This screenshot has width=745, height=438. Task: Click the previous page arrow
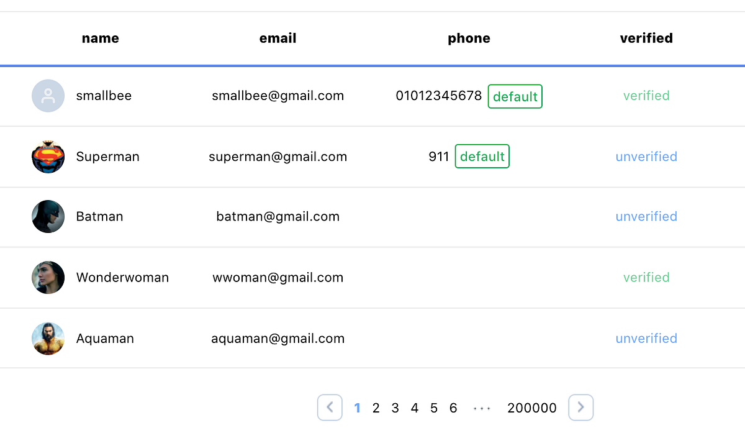click(x=330, y=408)
